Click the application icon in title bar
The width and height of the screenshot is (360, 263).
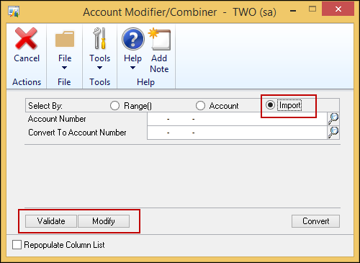pos(14,12)
